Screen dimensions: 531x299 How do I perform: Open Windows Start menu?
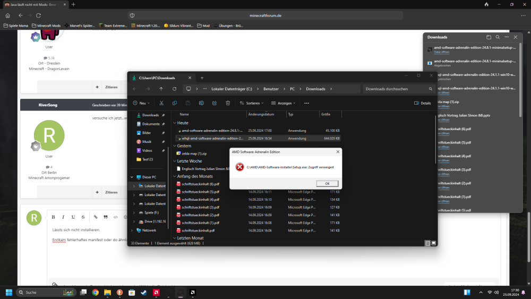(x=9, y=292)
